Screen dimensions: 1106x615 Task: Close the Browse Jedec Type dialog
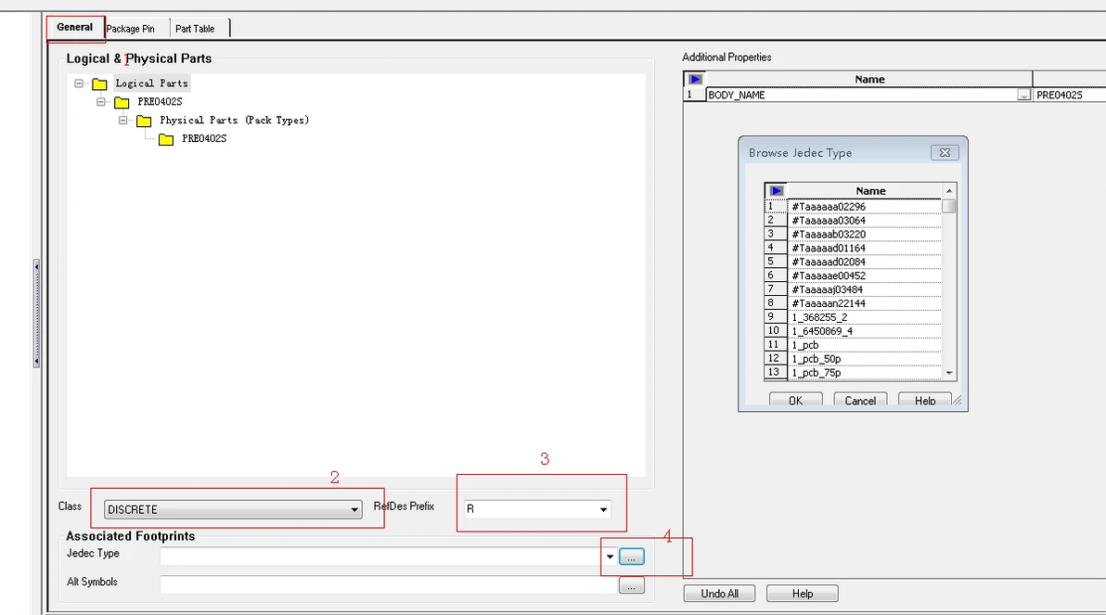[945, 152]
